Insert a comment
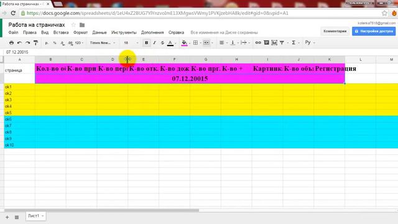398x224 pixels. (266, 43)
